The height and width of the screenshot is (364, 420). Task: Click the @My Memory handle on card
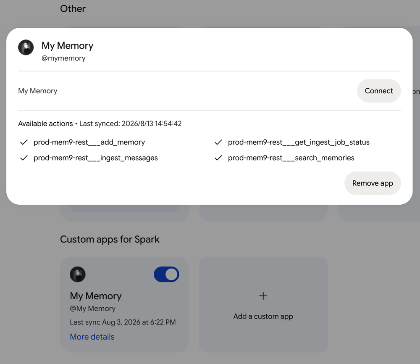pos(93,309)
